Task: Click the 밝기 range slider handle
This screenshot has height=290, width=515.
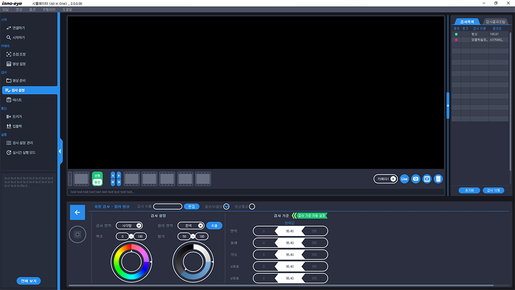Action: tap(193, 236)
